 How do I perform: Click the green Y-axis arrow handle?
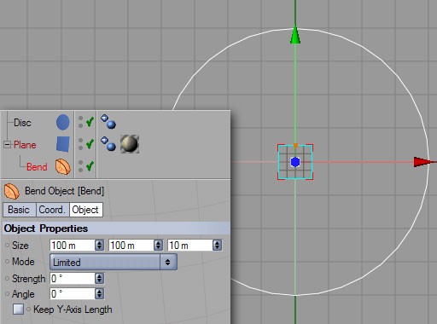click(x=295, y=34)
